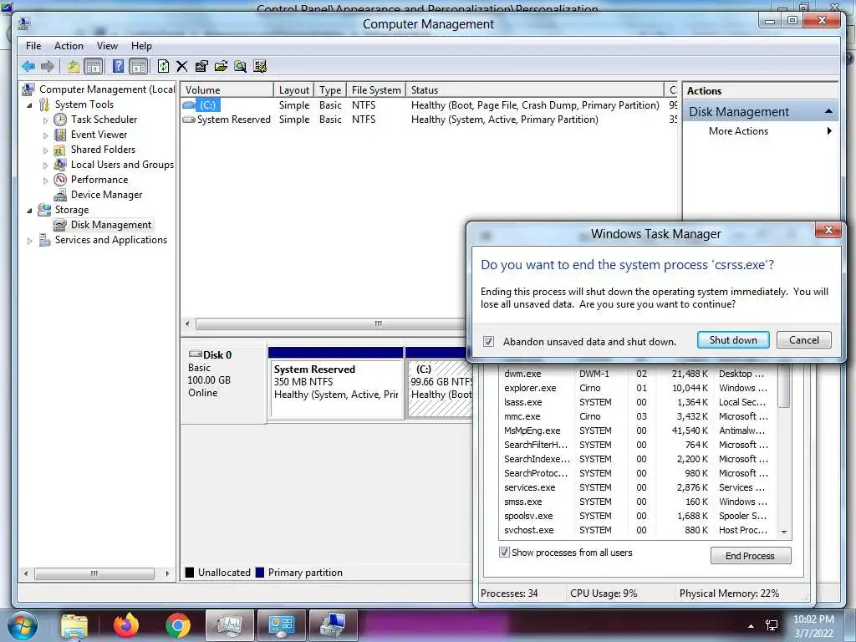This screenshot has height=642, width=856.
Task: Click the console tree horizontal scrollbar
Action: pos(94,573)
